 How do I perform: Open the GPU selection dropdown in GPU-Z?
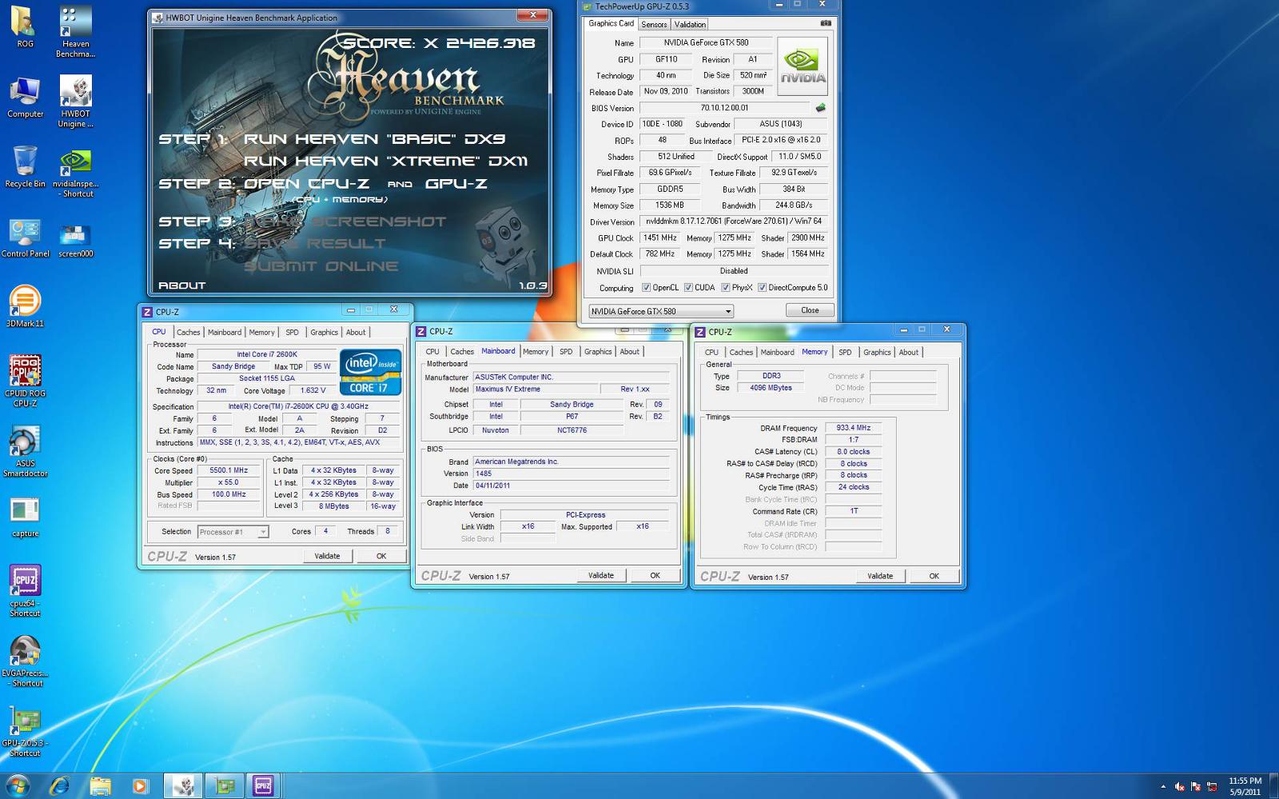(x=660, y=311)
